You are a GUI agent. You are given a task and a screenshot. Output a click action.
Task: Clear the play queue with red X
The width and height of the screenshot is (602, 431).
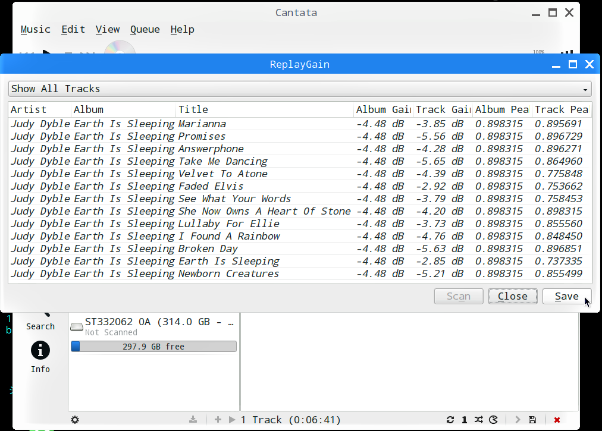[x=557, y=420]
